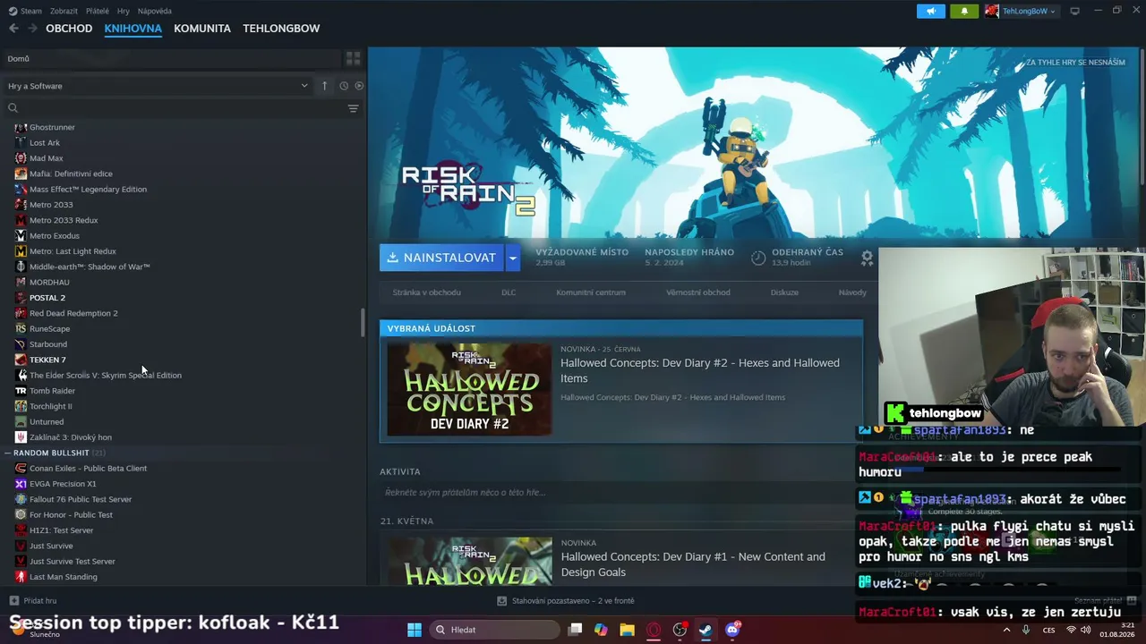Collapse the RANDOM BULLSHIT collection
This screenshot has width=1146, height=644.
(x=8, y=453)
